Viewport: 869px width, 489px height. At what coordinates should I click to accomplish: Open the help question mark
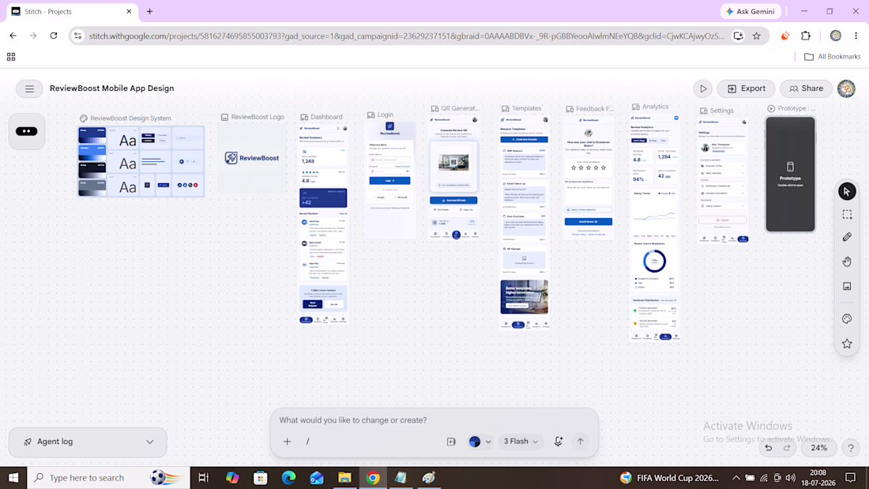(851, 448)
